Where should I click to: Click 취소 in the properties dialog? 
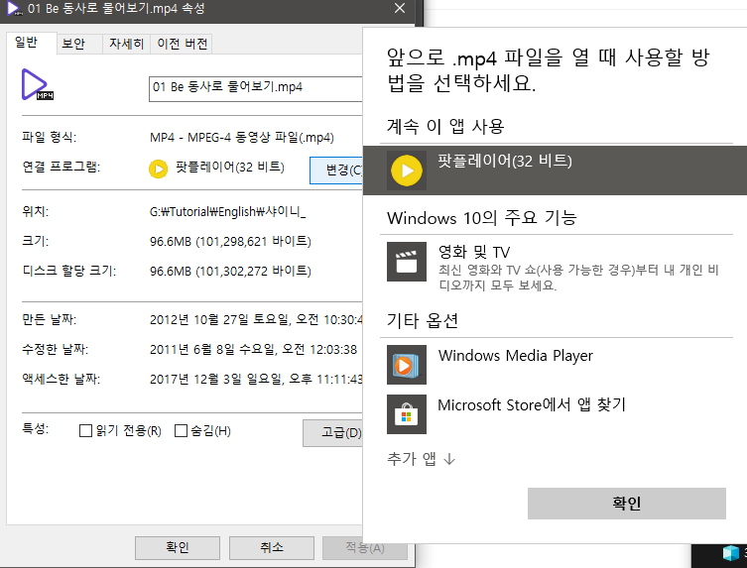(272, 547)
